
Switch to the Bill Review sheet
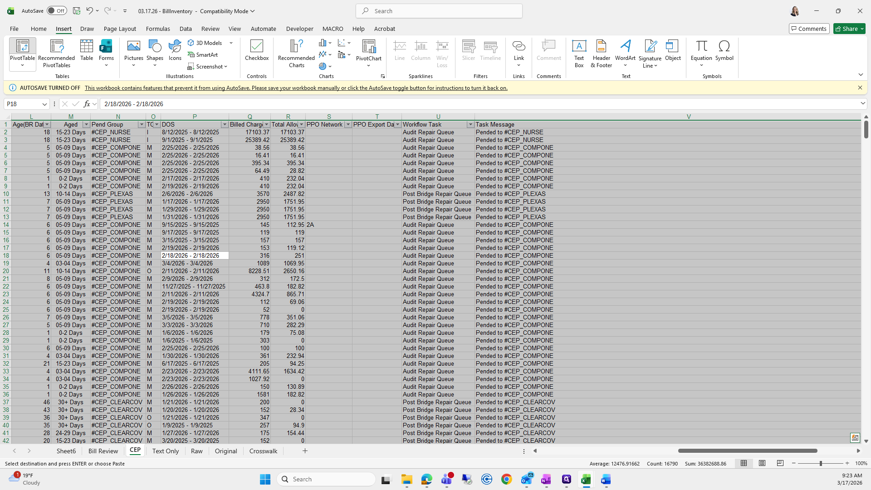coord(103,451)
